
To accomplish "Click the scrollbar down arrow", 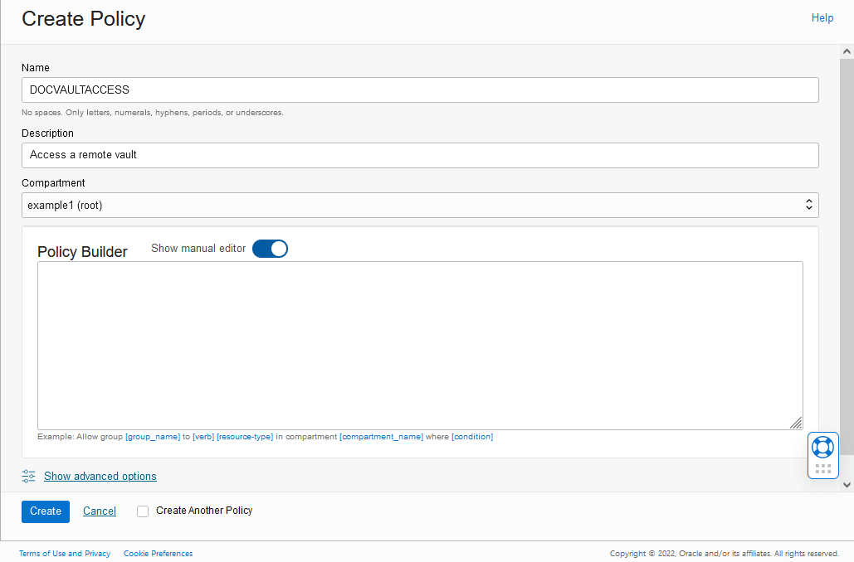I will click(x=847, y=485).
